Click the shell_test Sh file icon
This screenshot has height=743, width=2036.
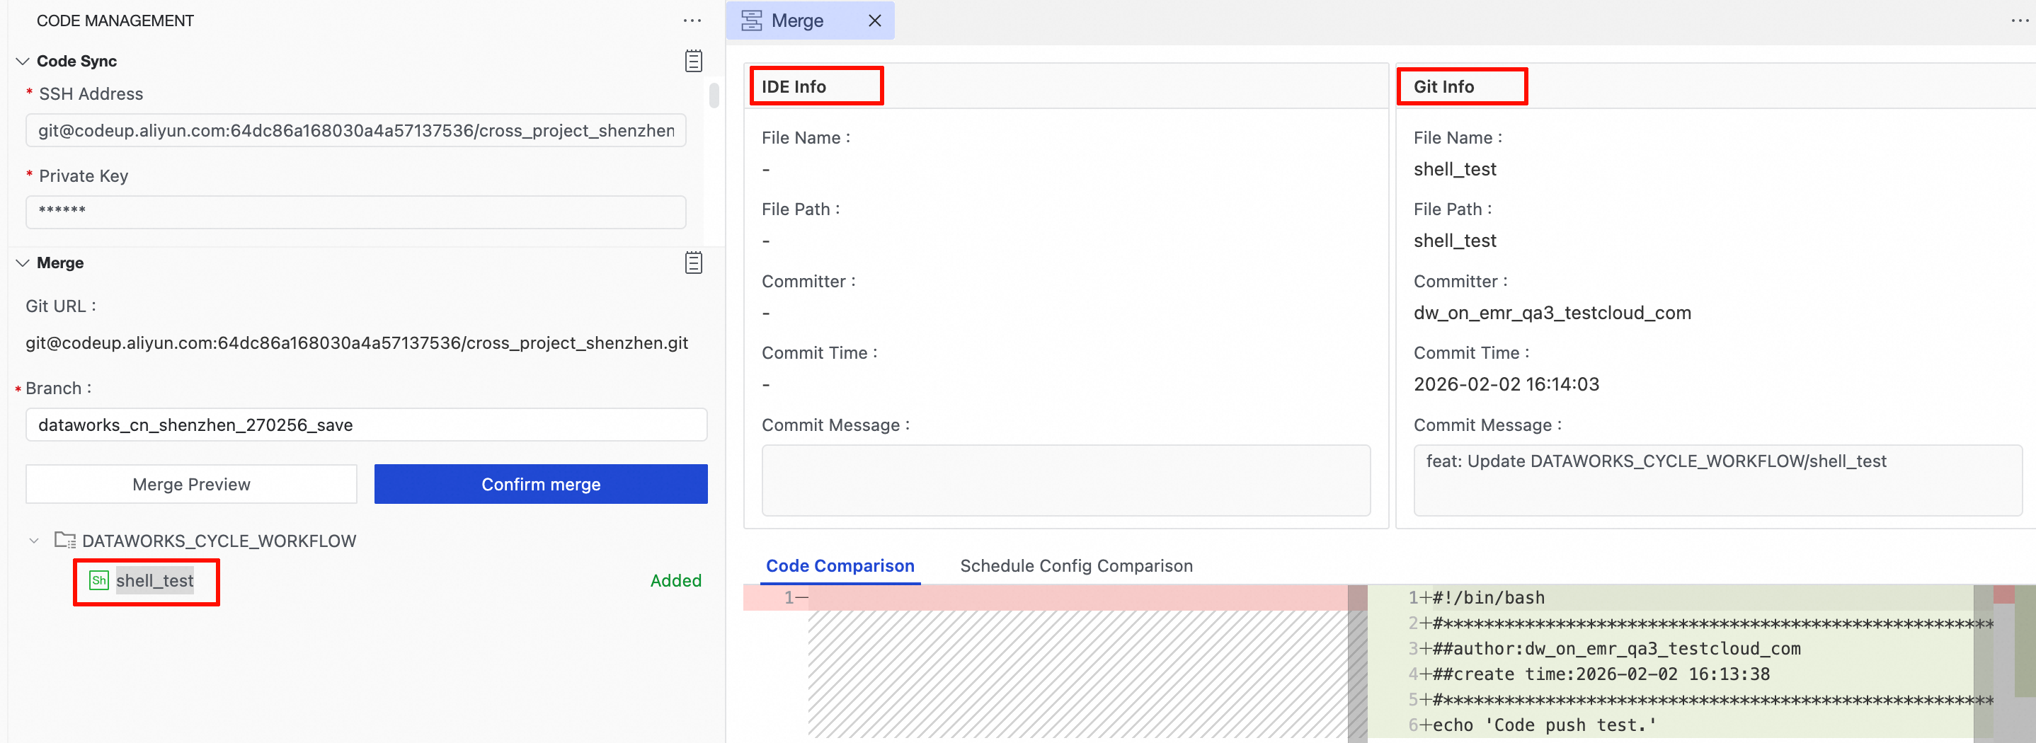tap(99, 580)
